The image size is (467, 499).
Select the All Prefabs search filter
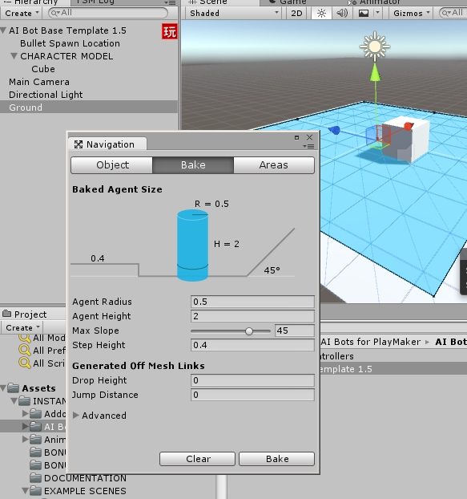click(42, 351)
